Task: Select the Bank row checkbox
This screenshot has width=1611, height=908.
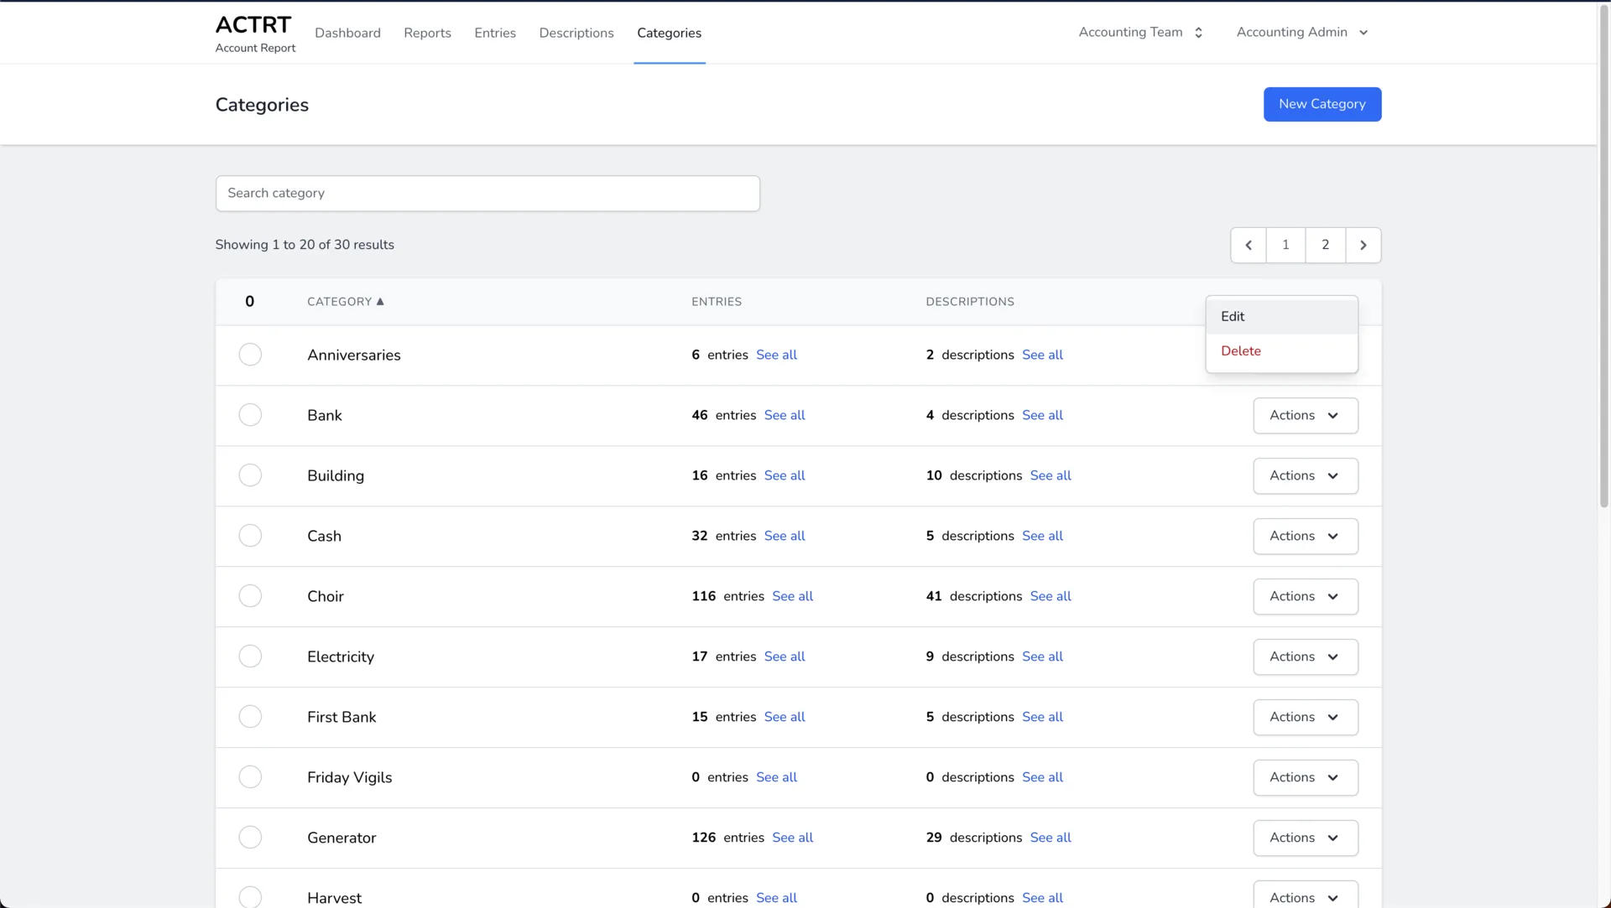Action: pos(250,415)
